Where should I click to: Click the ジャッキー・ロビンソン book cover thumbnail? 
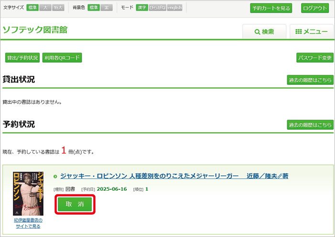(x=28, y=193)
